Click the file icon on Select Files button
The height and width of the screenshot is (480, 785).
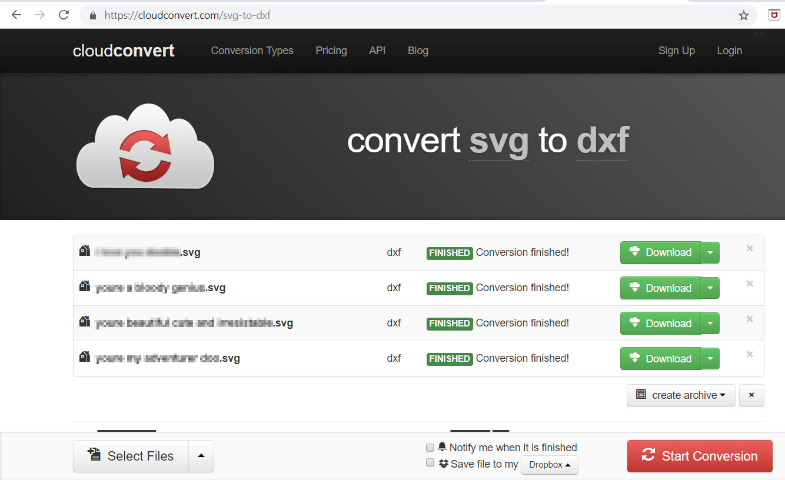95,455
